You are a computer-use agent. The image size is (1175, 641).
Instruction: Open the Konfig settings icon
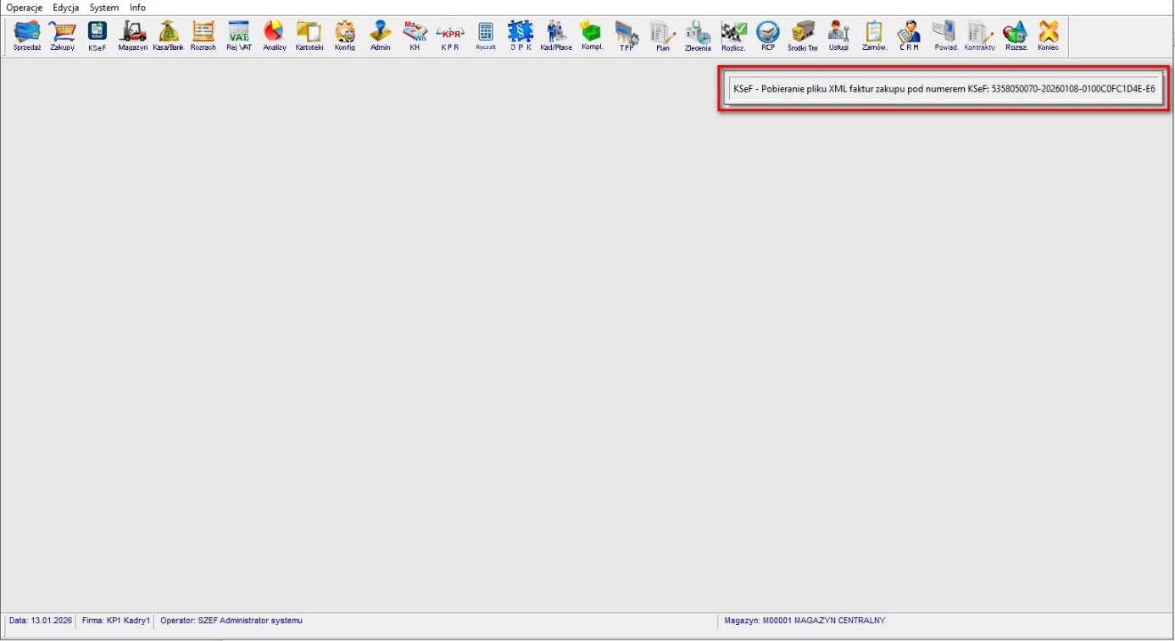coord(344,36)
